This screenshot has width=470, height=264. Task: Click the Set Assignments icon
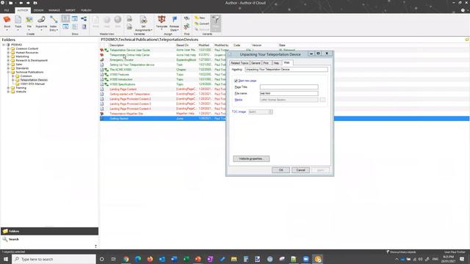[143, 20]
